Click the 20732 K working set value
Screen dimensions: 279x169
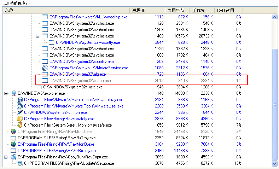point(206,36)
